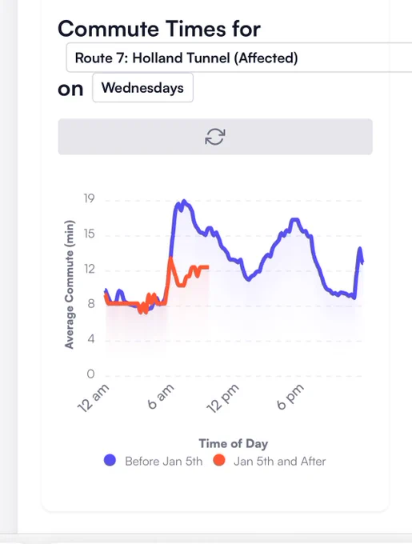Click the 12 am axis label
The width and height of the screenshot is (412, 544).
click(x=94, y=398)
